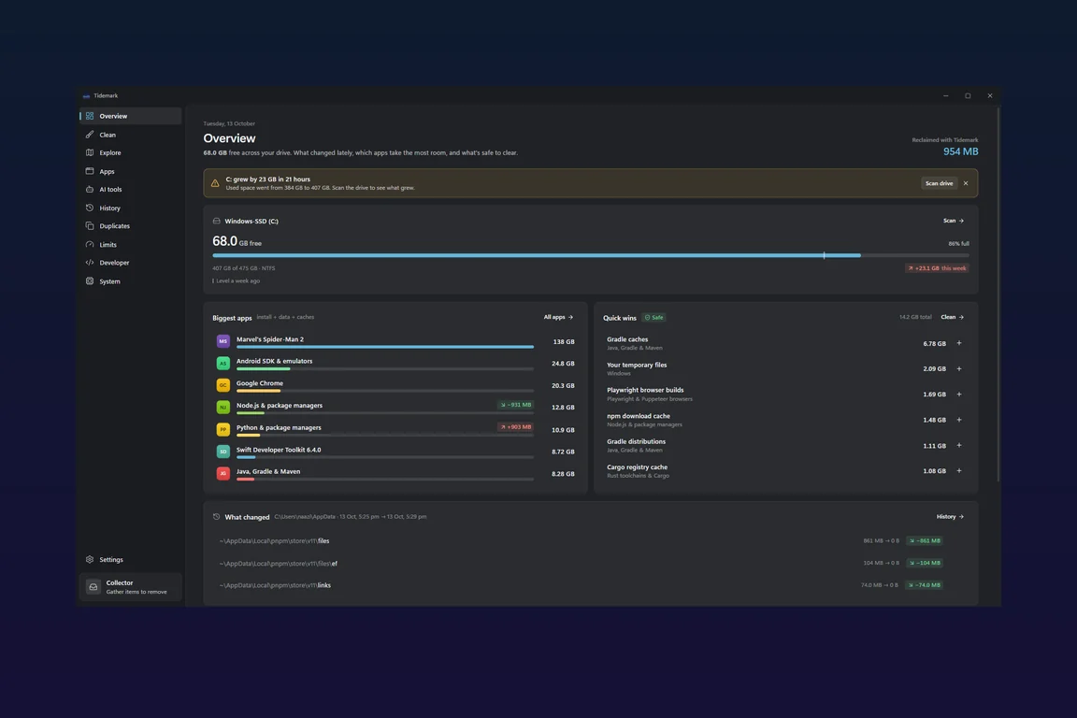Click the C: drive usage bar
The width and height of the screenshot is (1077, 718).
[591, 255]
